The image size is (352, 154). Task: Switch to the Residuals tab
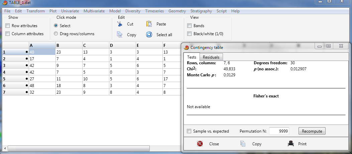point(211,57)
